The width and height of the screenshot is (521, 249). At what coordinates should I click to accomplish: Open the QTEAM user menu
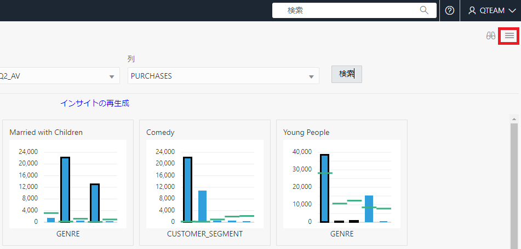[x=492, y=10]
